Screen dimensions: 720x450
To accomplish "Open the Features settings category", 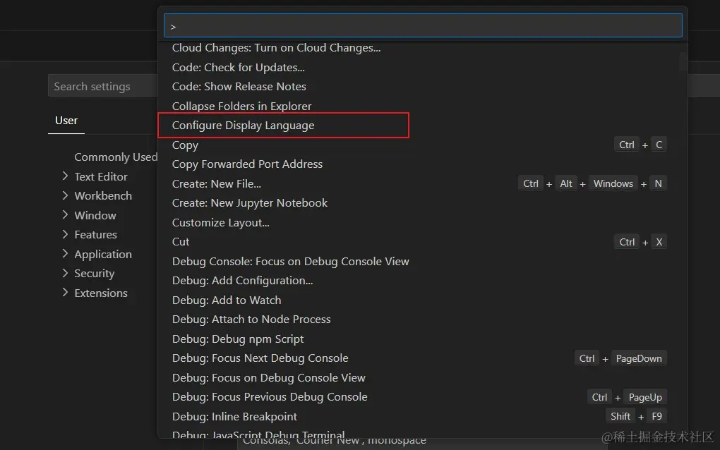I will [95, 234].
